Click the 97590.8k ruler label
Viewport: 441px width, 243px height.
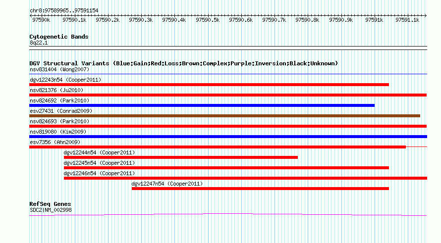(x=307, y=20)
